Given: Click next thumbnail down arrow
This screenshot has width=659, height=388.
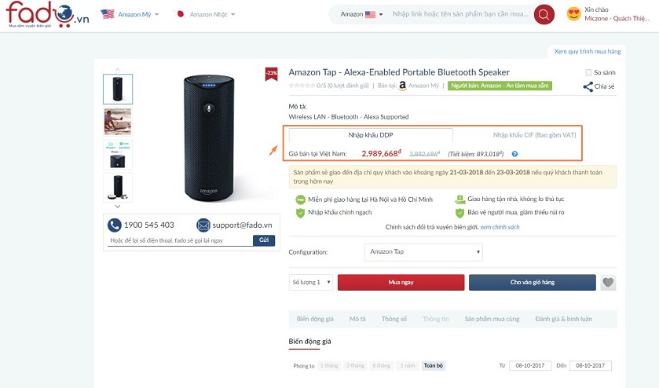Looking at the screenshot, I should [x=118, y=207].
